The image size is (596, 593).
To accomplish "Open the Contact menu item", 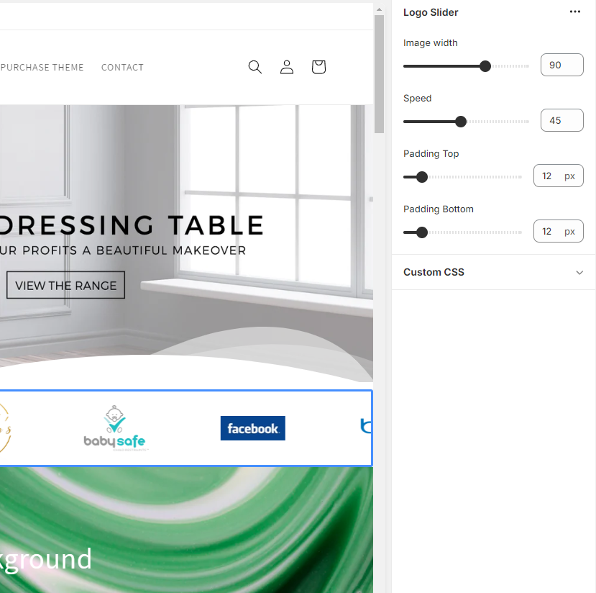I will 122,67.
